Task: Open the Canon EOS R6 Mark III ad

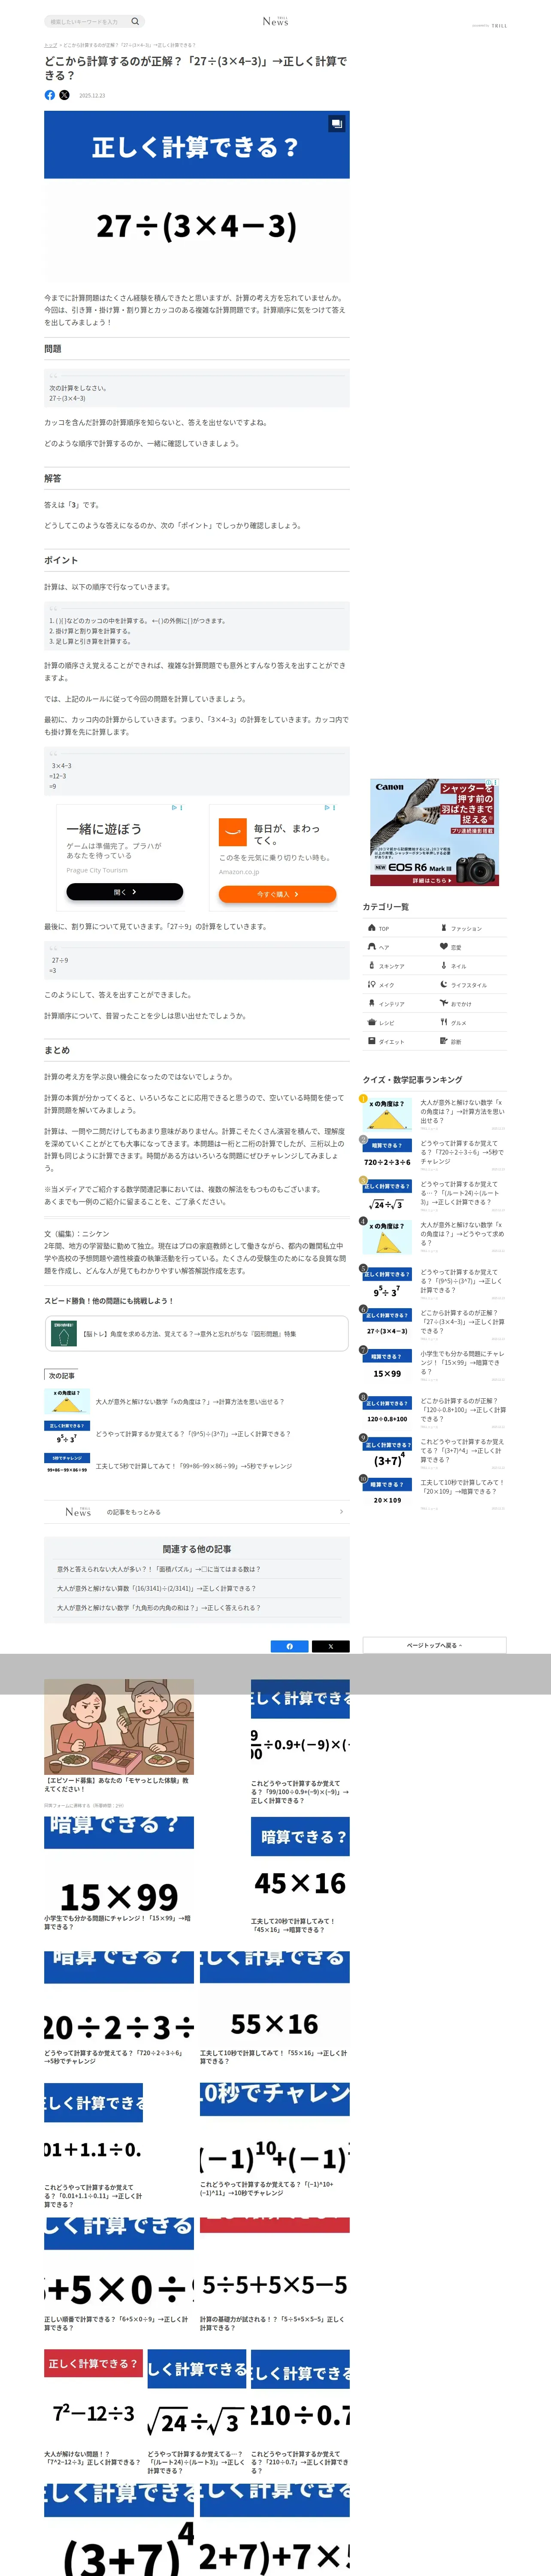Action: coord(434,832)
